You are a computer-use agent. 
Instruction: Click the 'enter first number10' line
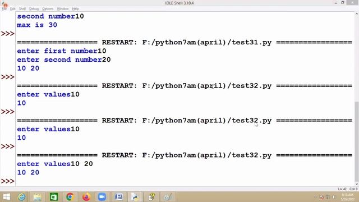point(62,51)
